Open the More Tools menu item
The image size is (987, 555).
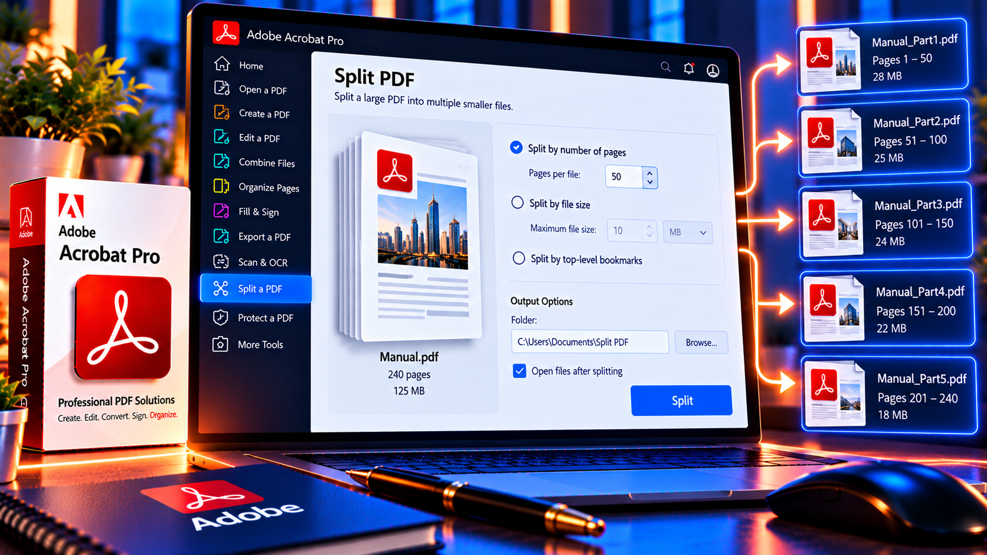coord(260,344)
